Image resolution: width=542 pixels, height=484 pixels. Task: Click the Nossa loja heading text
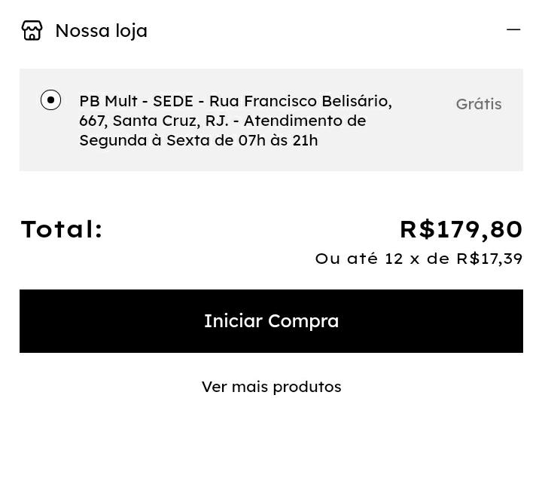(x=101, y=31)
